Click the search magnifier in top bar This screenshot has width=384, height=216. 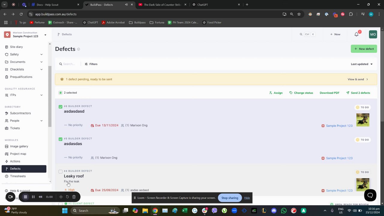tap(301, 34)
